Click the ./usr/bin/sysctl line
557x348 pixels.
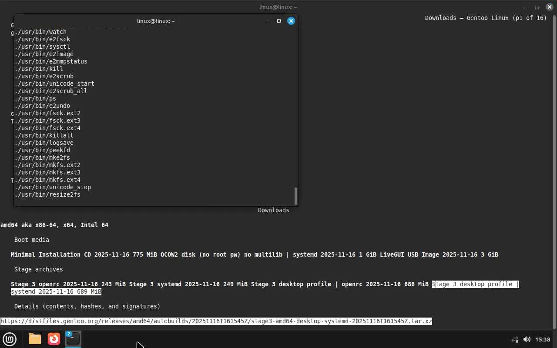pos(42,47)
